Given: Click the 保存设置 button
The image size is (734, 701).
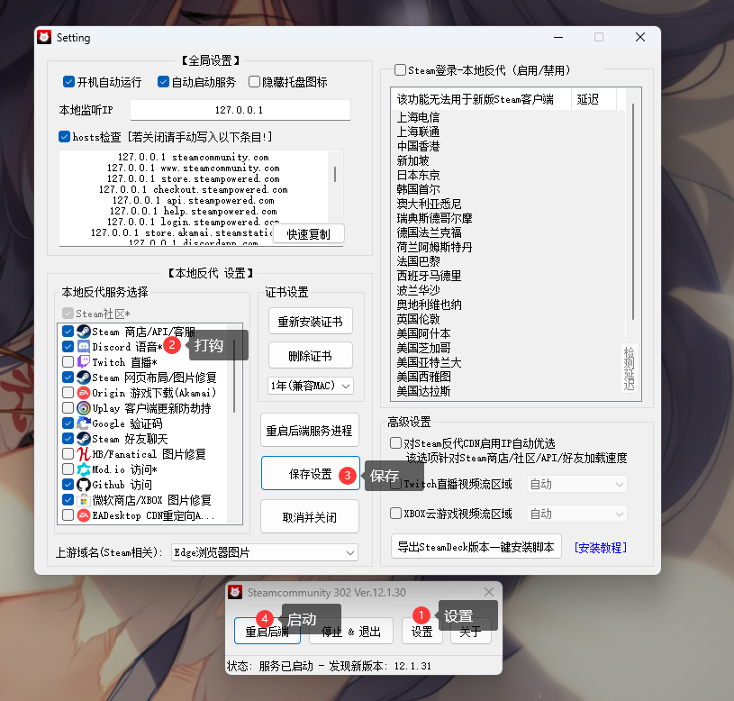Looking at the screenshot, I should click(x=310, y=473).
